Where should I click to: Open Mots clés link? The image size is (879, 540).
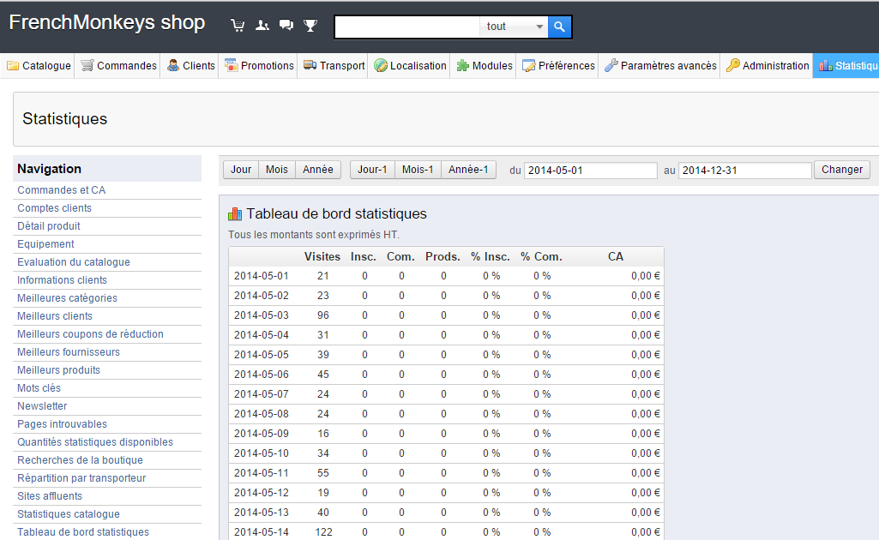[x=39, y=387]
